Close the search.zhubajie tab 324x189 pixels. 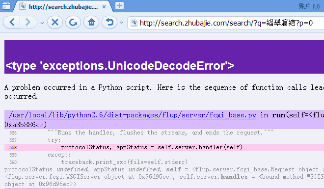coord(104,7)
